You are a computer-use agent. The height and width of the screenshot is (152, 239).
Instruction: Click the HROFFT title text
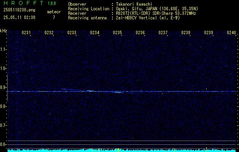point(23,3)
